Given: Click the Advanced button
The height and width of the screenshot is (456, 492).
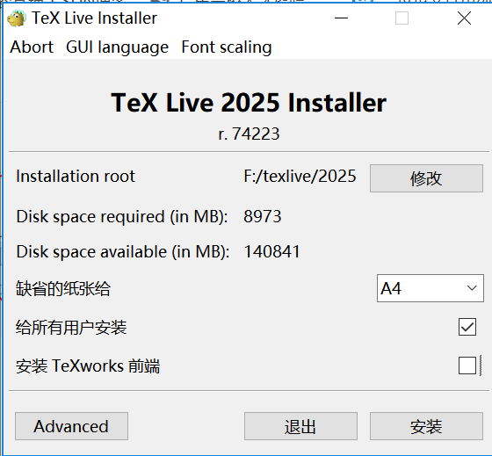Looking at the screenshot, I should [71, 426].
